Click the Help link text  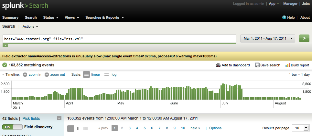(291, 17)
